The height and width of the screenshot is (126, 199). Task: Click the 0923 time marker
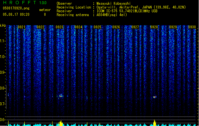coord(59,27)
